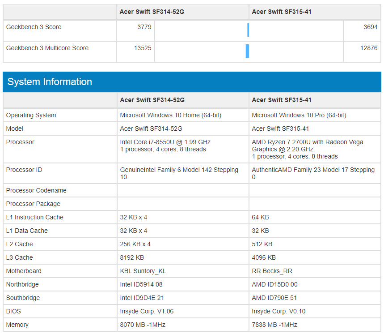Select motherboard RR Becks_RR cell
The height and width of the screenshot is (334, 384).
[315, 271]
